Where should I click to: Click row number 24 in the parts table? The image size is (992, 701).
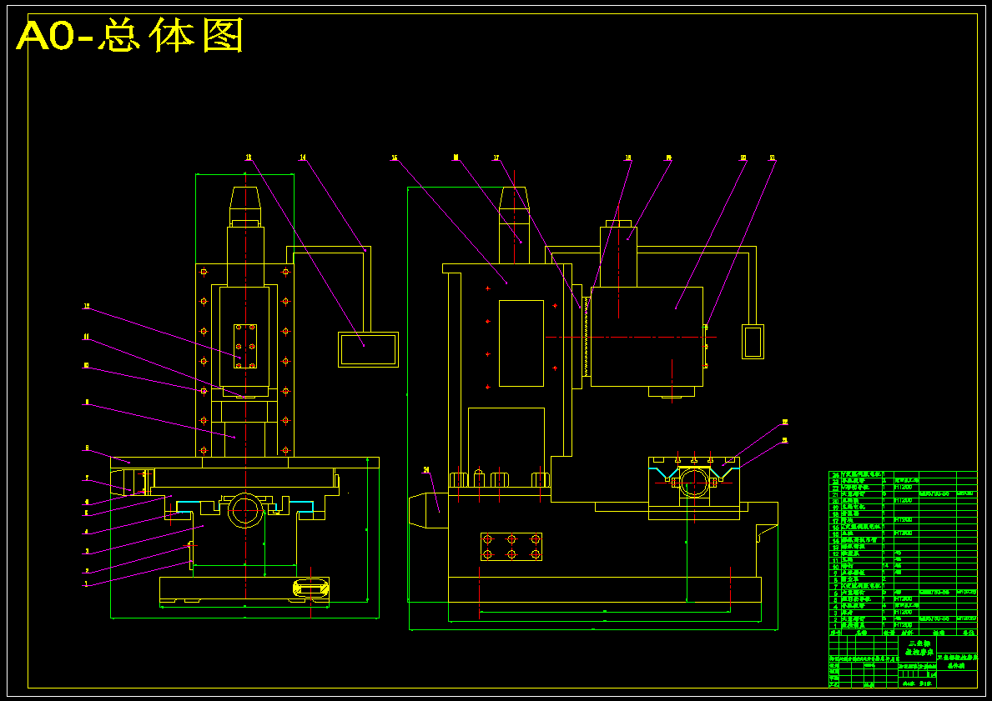834,474
